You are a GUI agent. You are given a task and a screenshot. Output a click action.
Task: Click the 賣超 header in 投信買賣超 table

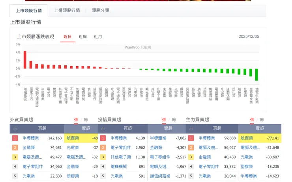point(168,128)
